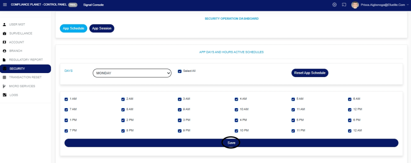The image size is (411, 163).
Task: Click the Transaction Reset grid icon
Action: click(4, 77)
